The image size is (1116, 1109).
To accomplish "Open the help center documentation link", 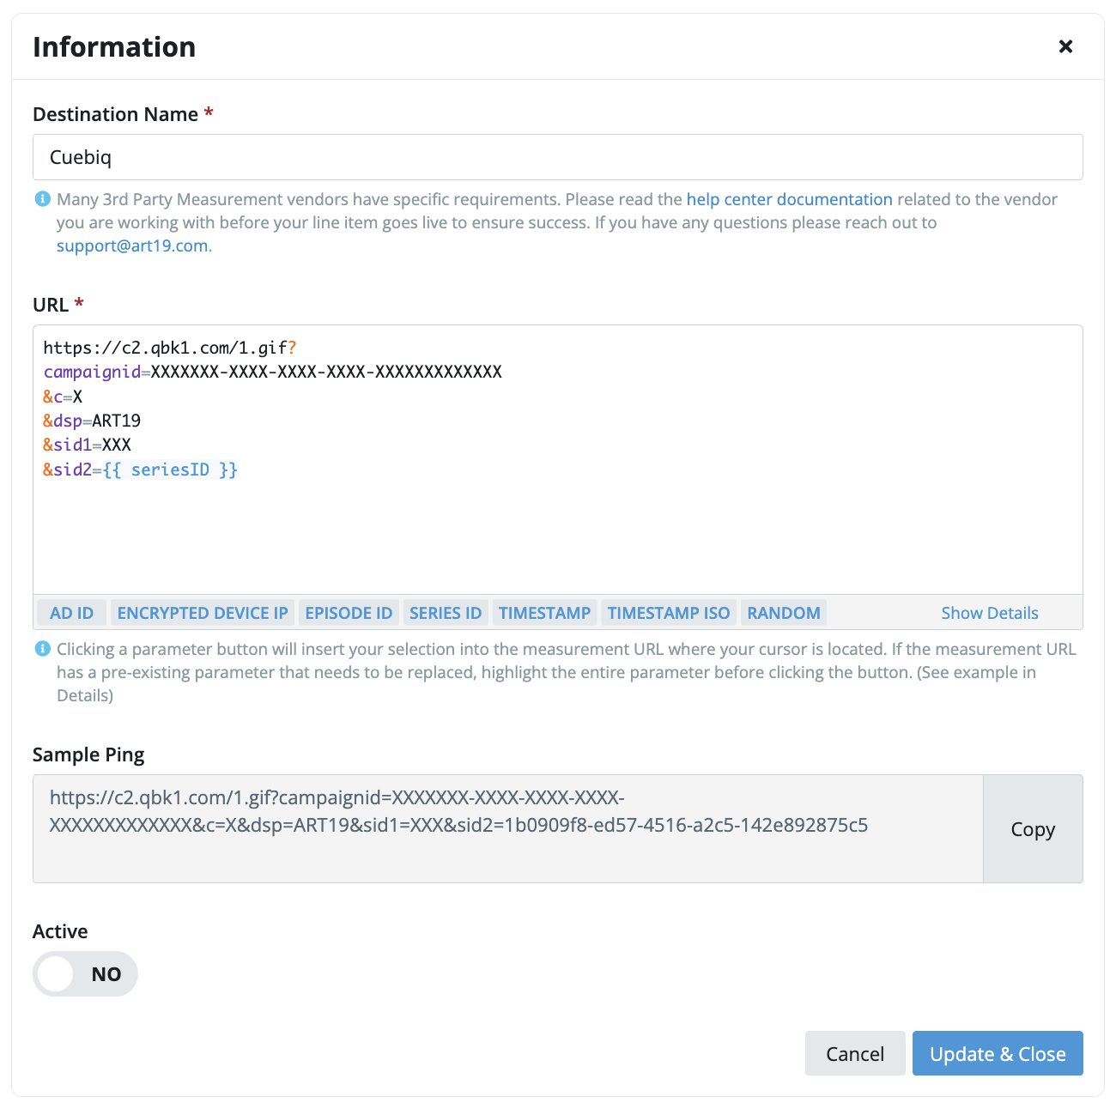I will (789, 199).
